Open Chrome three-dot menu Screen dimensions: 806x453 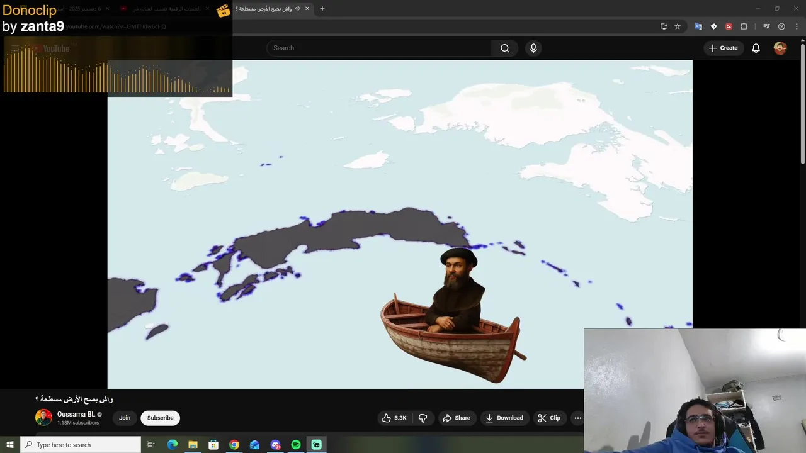tap(797, 26)
